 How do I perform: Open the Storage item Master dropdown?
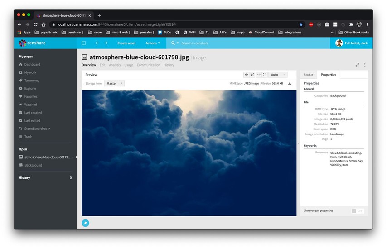coord(114,84)
